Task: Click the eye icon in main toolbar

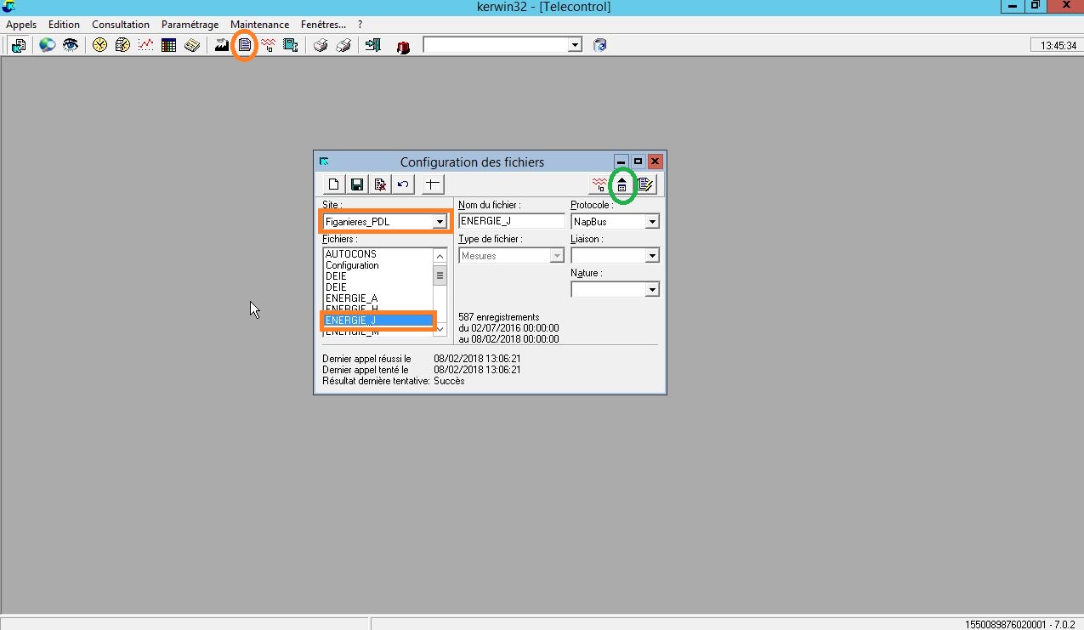Action: [x=71, y=45]
